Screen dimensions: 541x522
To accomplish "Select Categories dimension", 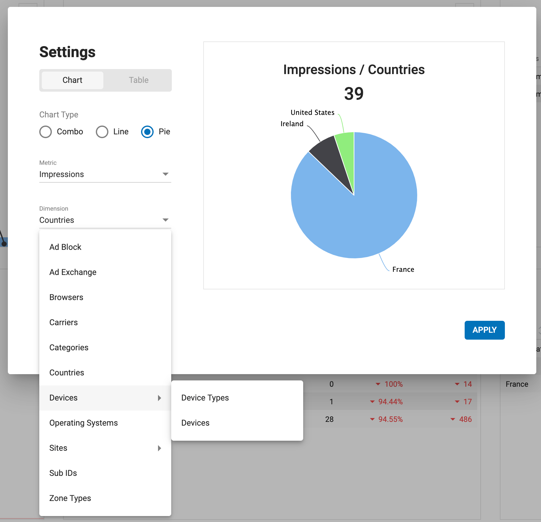I will pos(68,347).
